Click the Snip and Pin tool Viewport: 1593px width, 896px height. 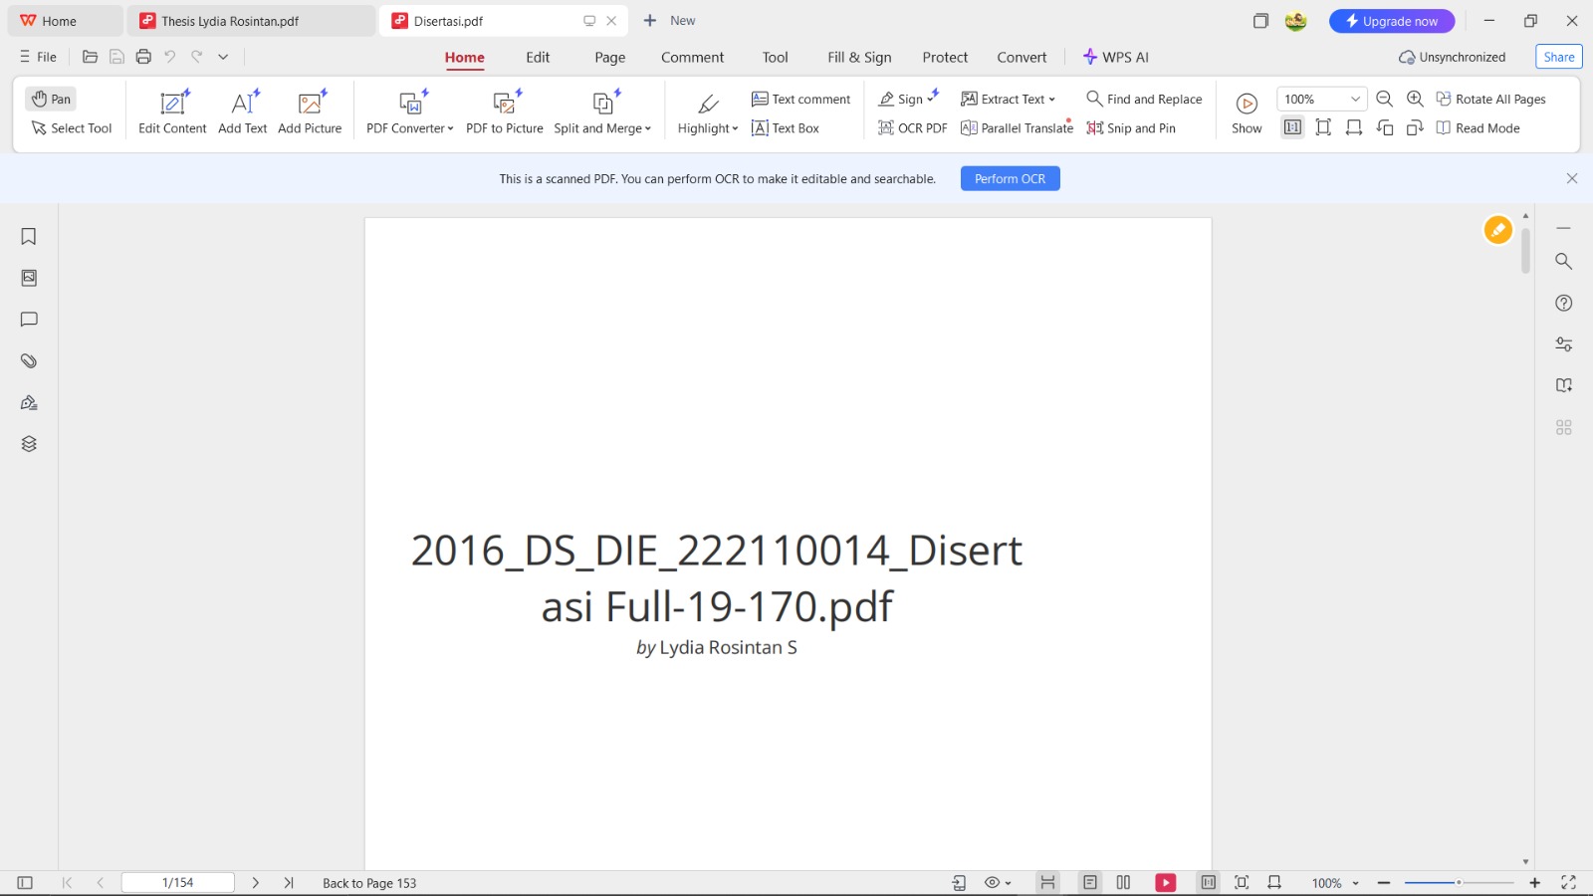click(1131, 128)
